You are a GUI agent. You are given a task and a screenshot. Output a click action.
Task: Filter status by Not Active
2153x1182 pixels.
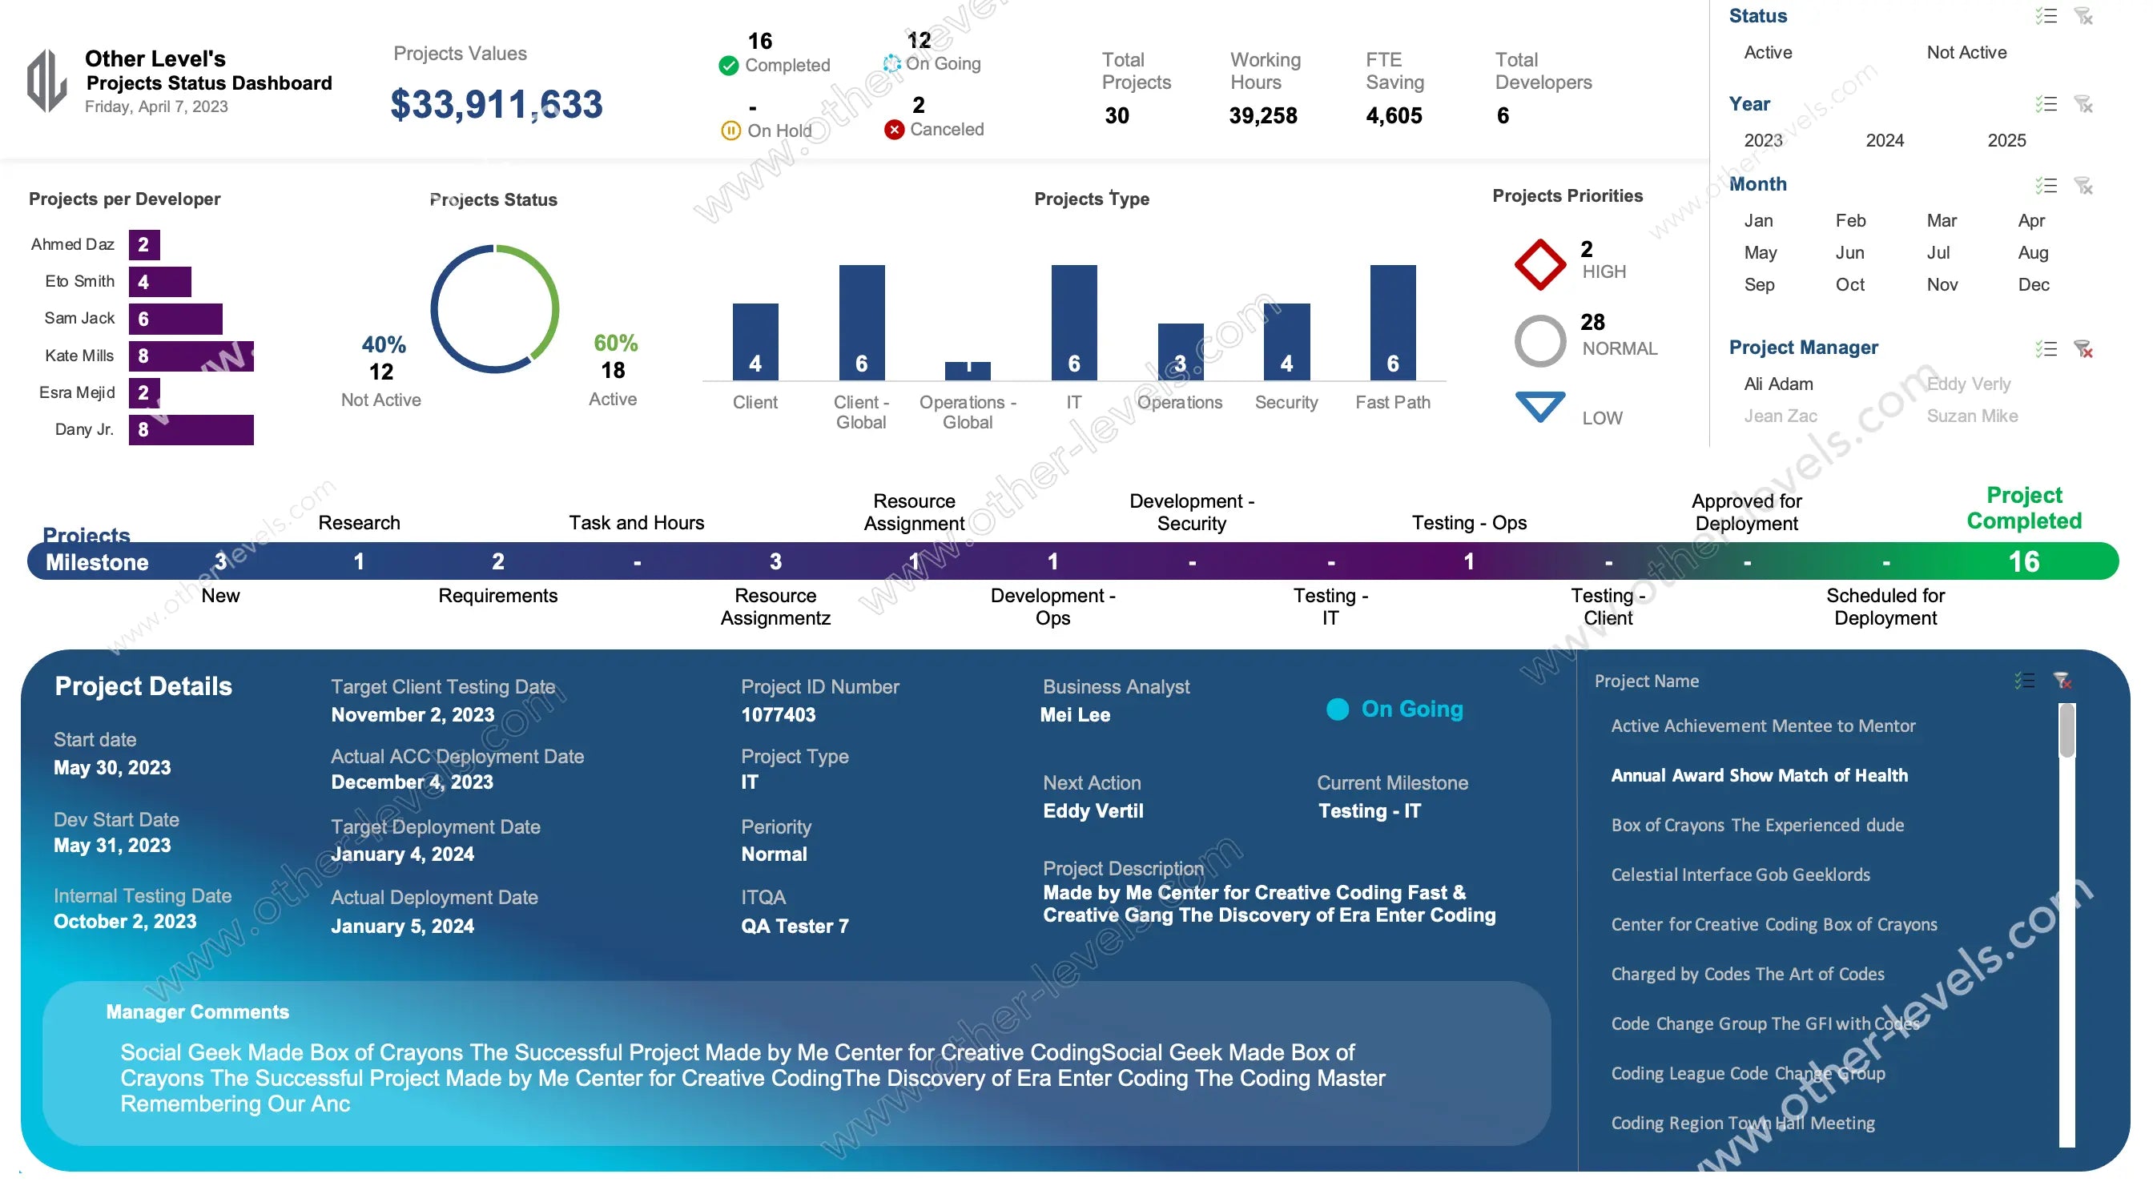coord(1966,53)
